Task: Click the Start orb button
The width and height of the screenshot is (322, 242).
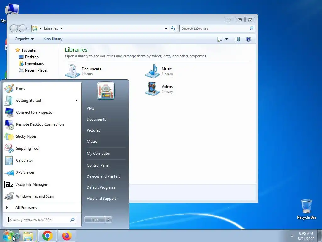Action: click(8, 236)
